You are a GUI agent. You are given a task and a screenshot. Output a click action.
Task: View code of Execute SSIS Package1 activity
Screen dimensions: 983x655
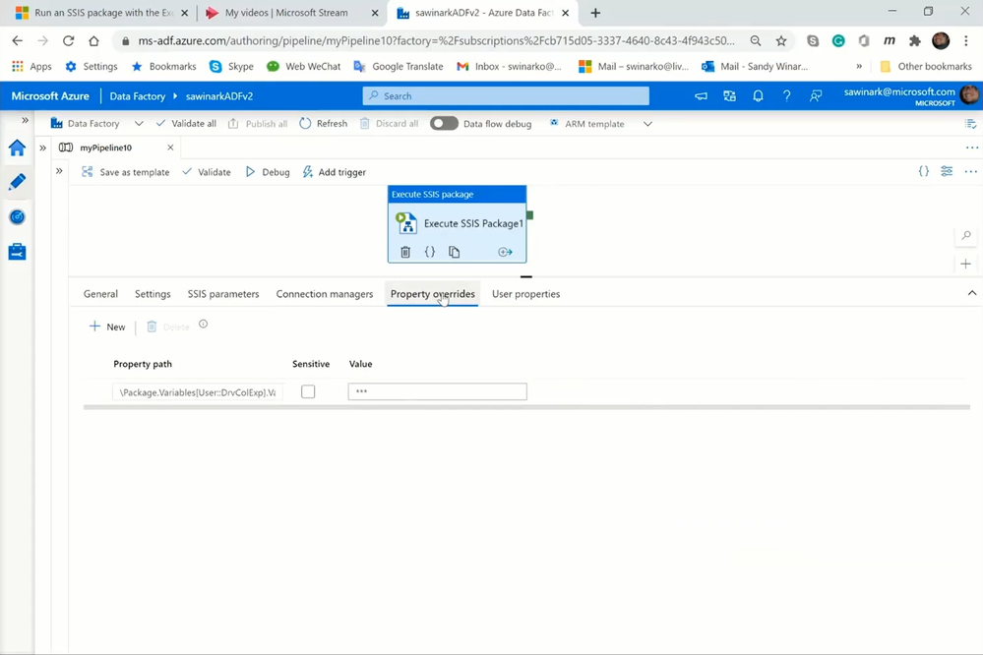pyautogui.click(x=429, y=252)
